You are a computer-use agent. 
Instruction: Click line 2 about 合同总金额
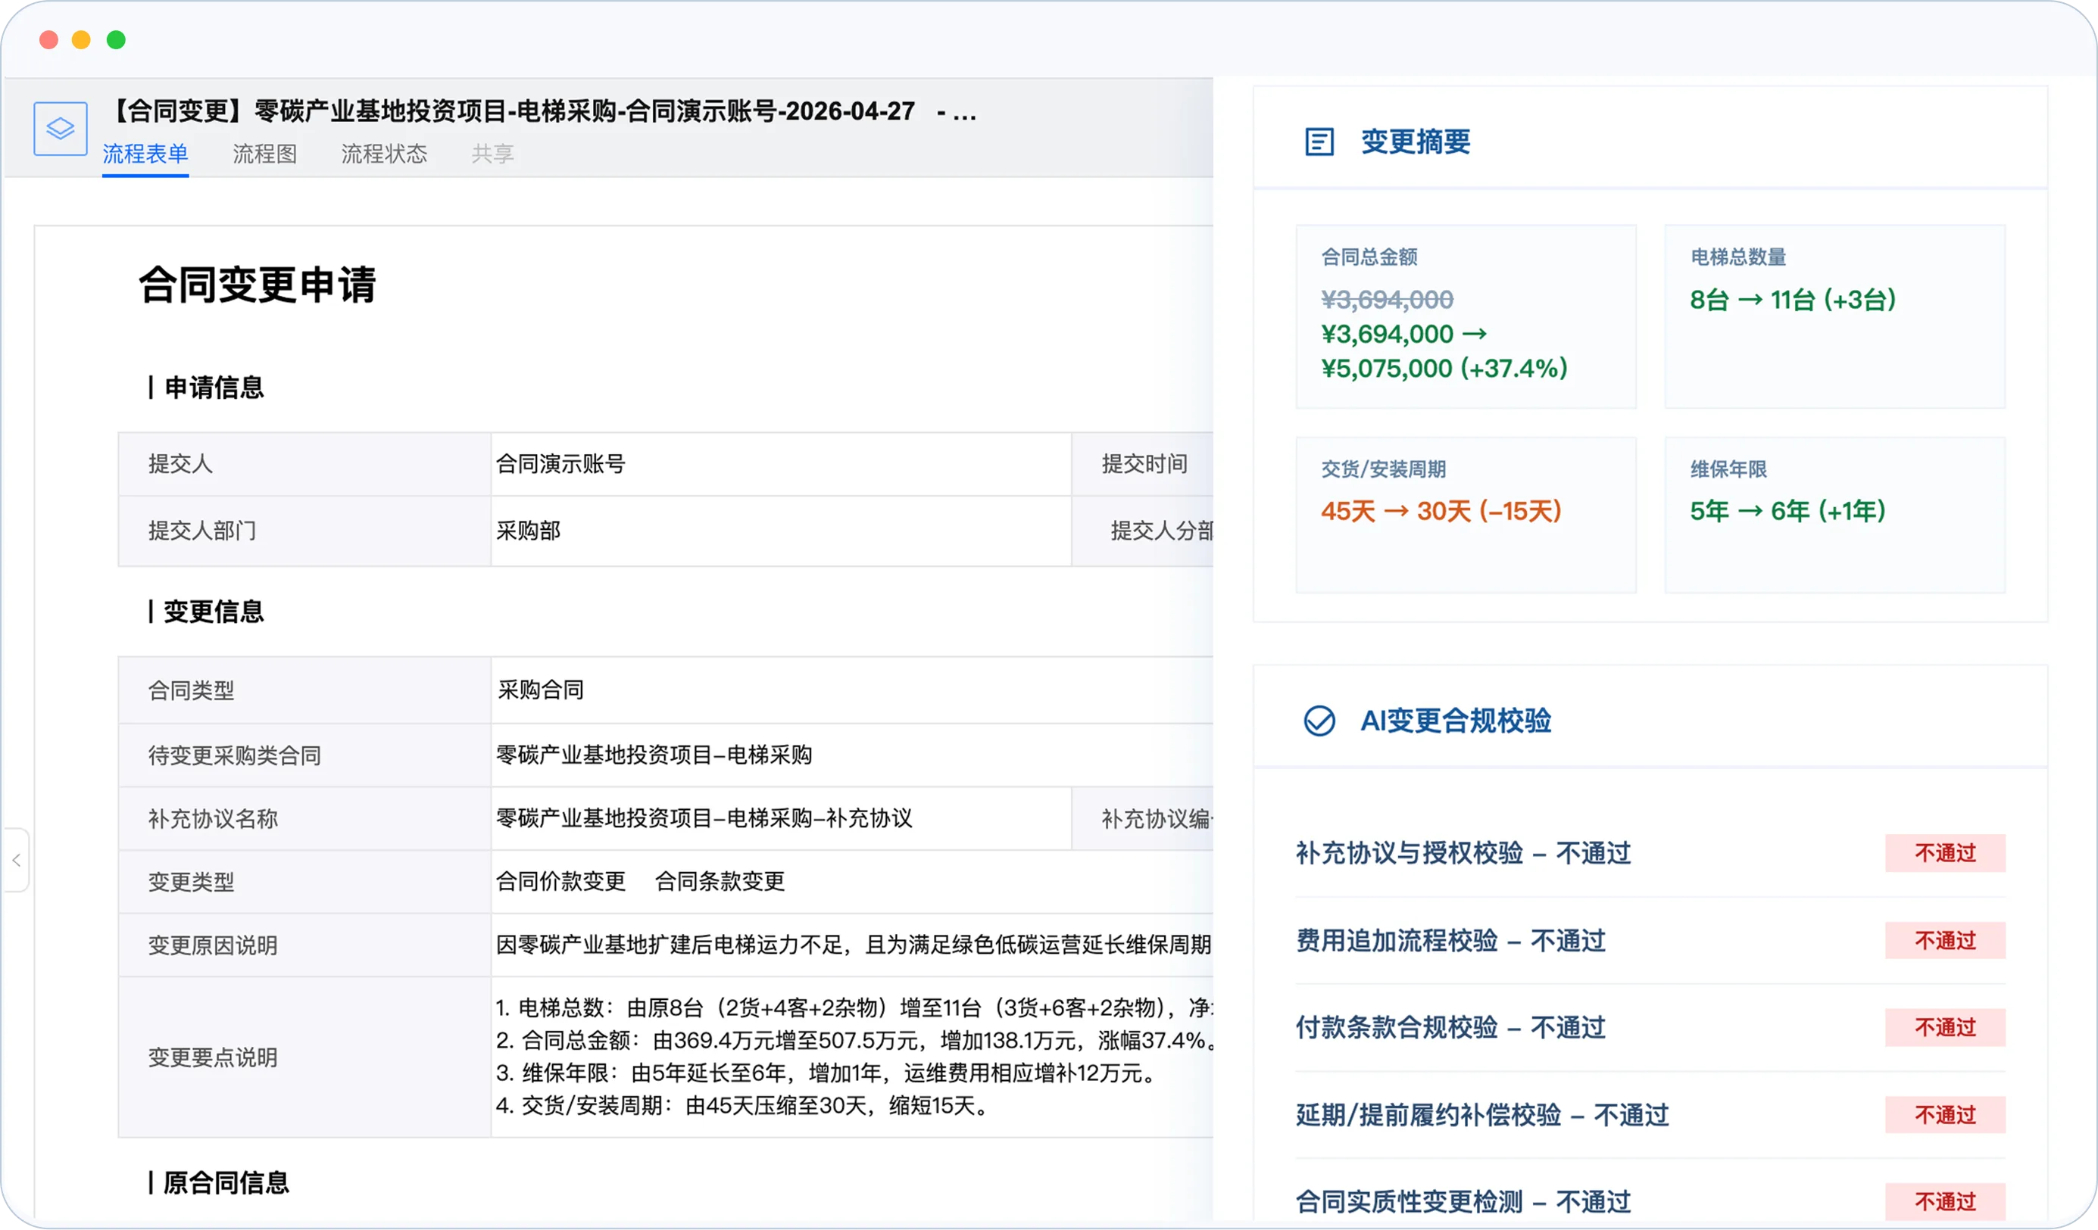click(854, 1039)
